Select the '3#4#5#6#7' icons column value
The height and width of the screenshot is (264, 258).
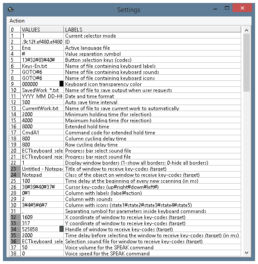point(42,205)
